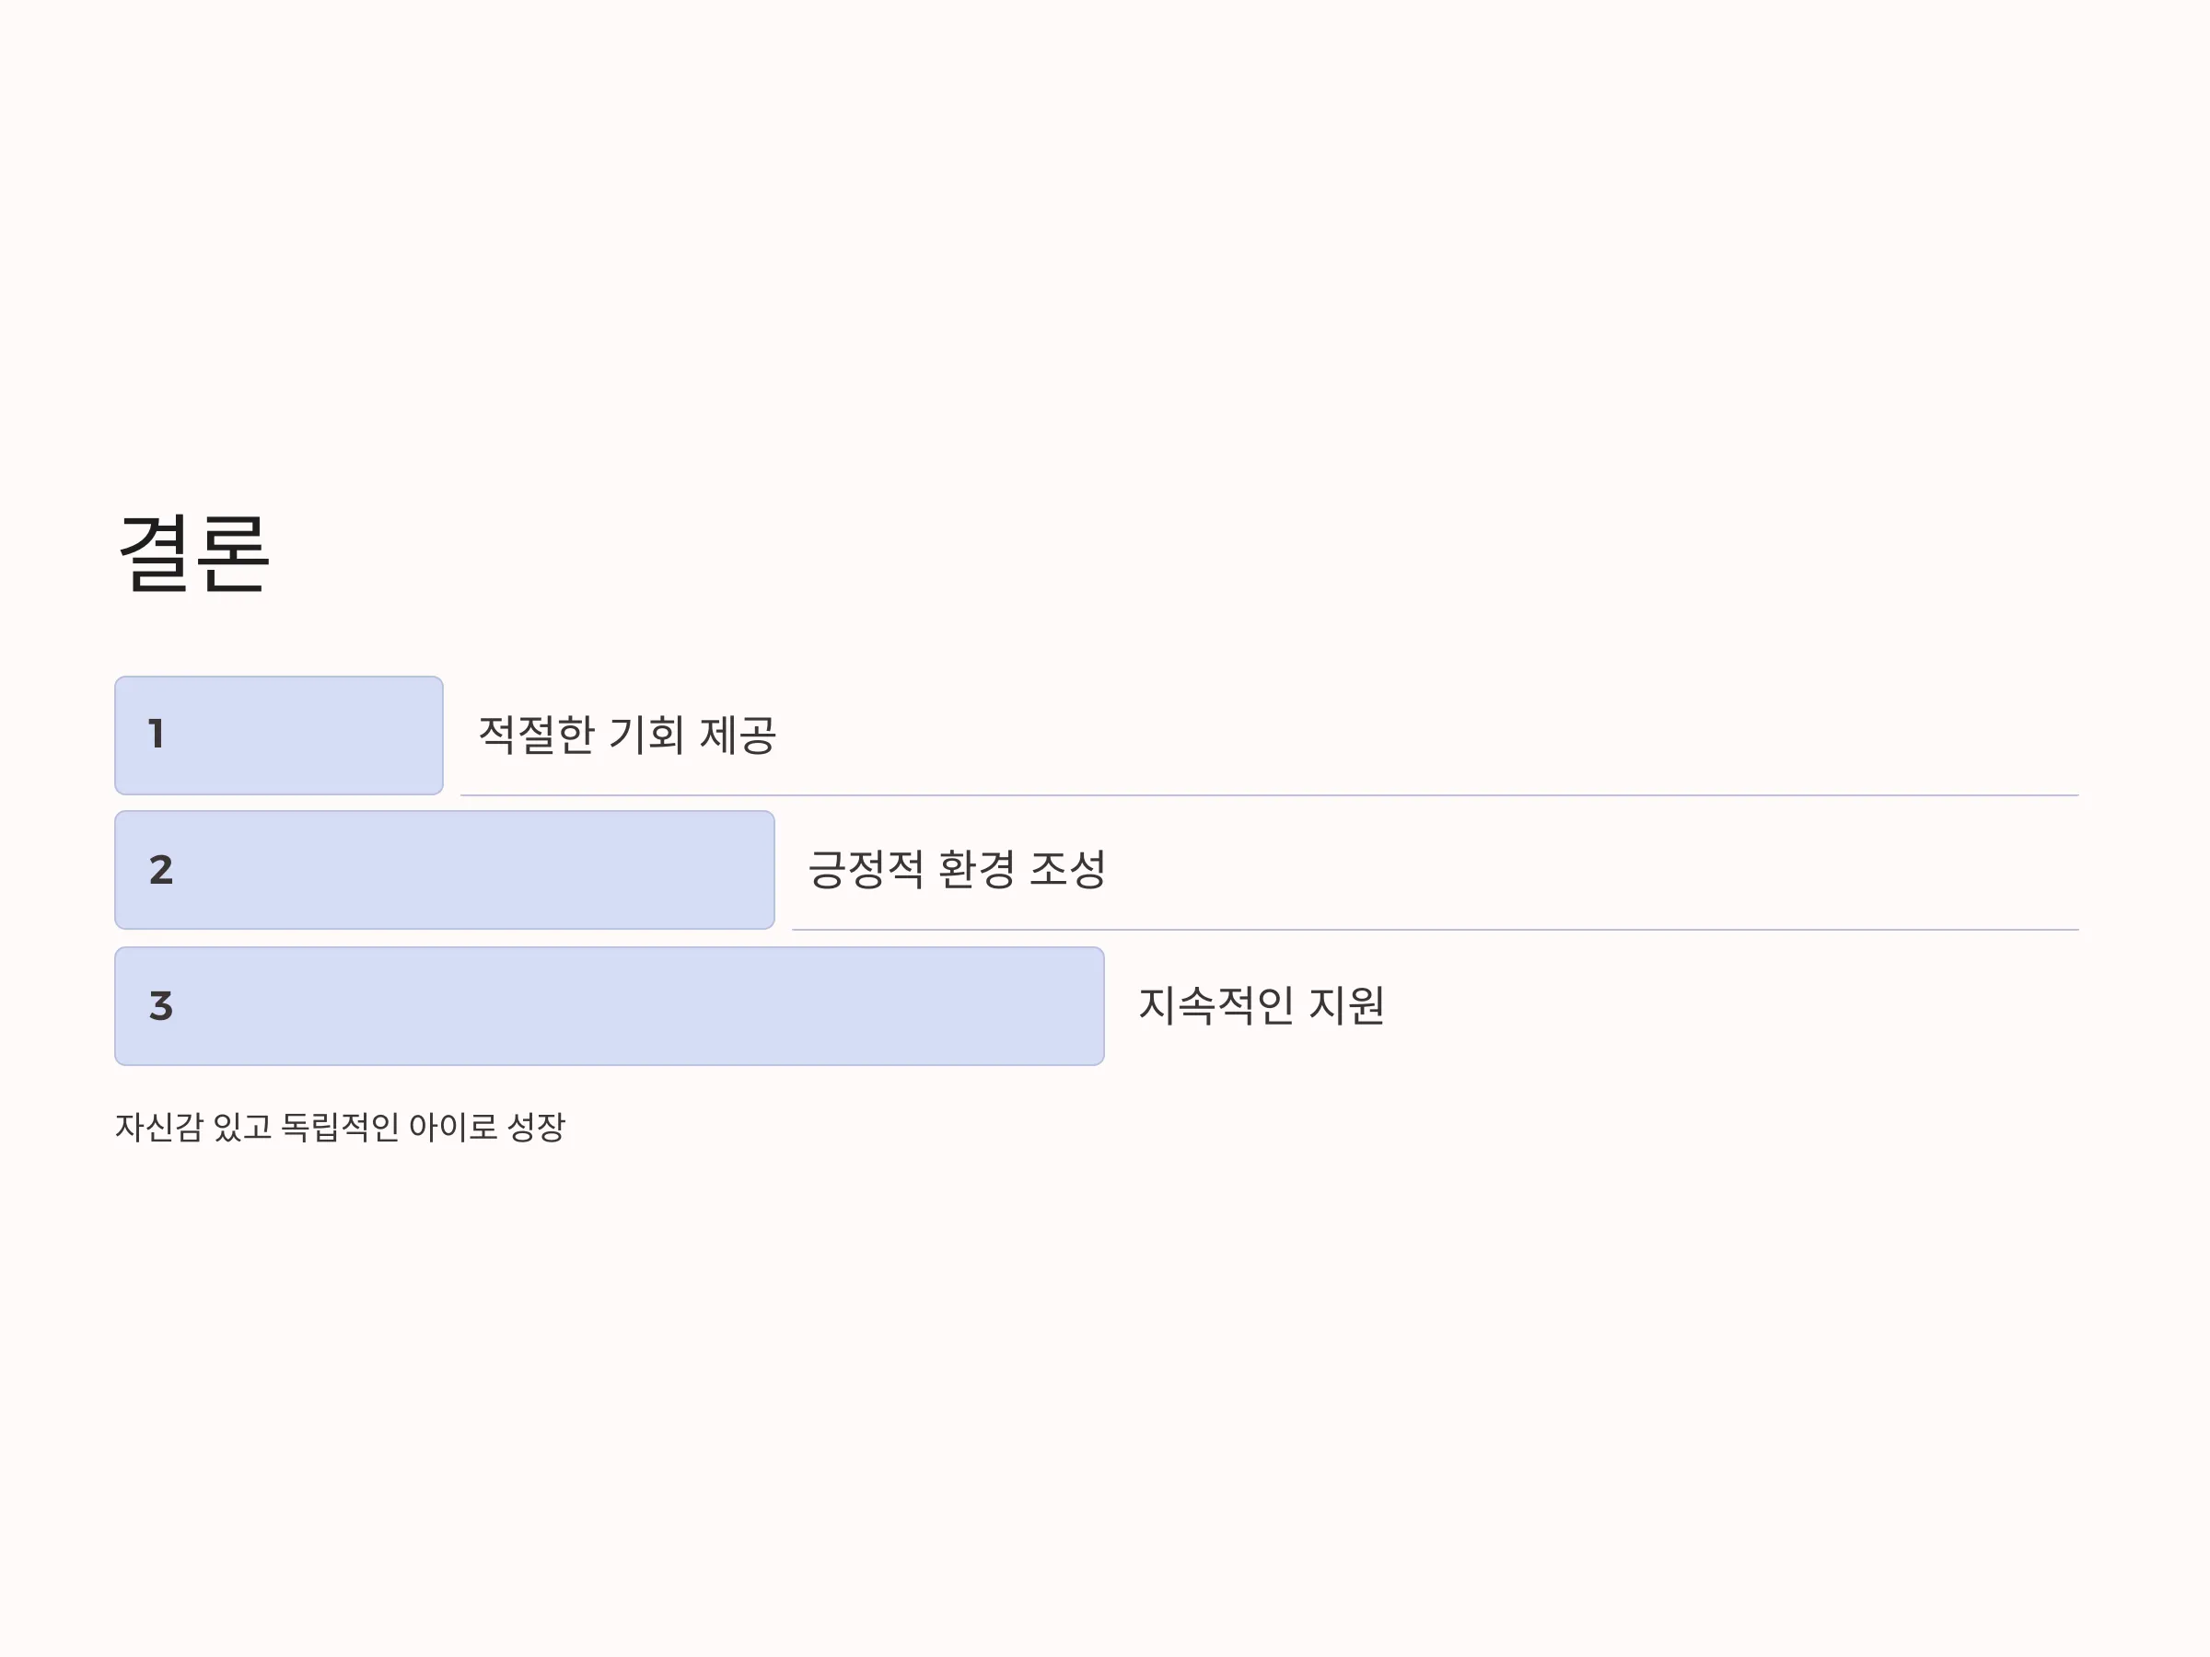The image size is (2210, 1657).
Task: Click the word 환경 in the second label
Action: point(976,870)
